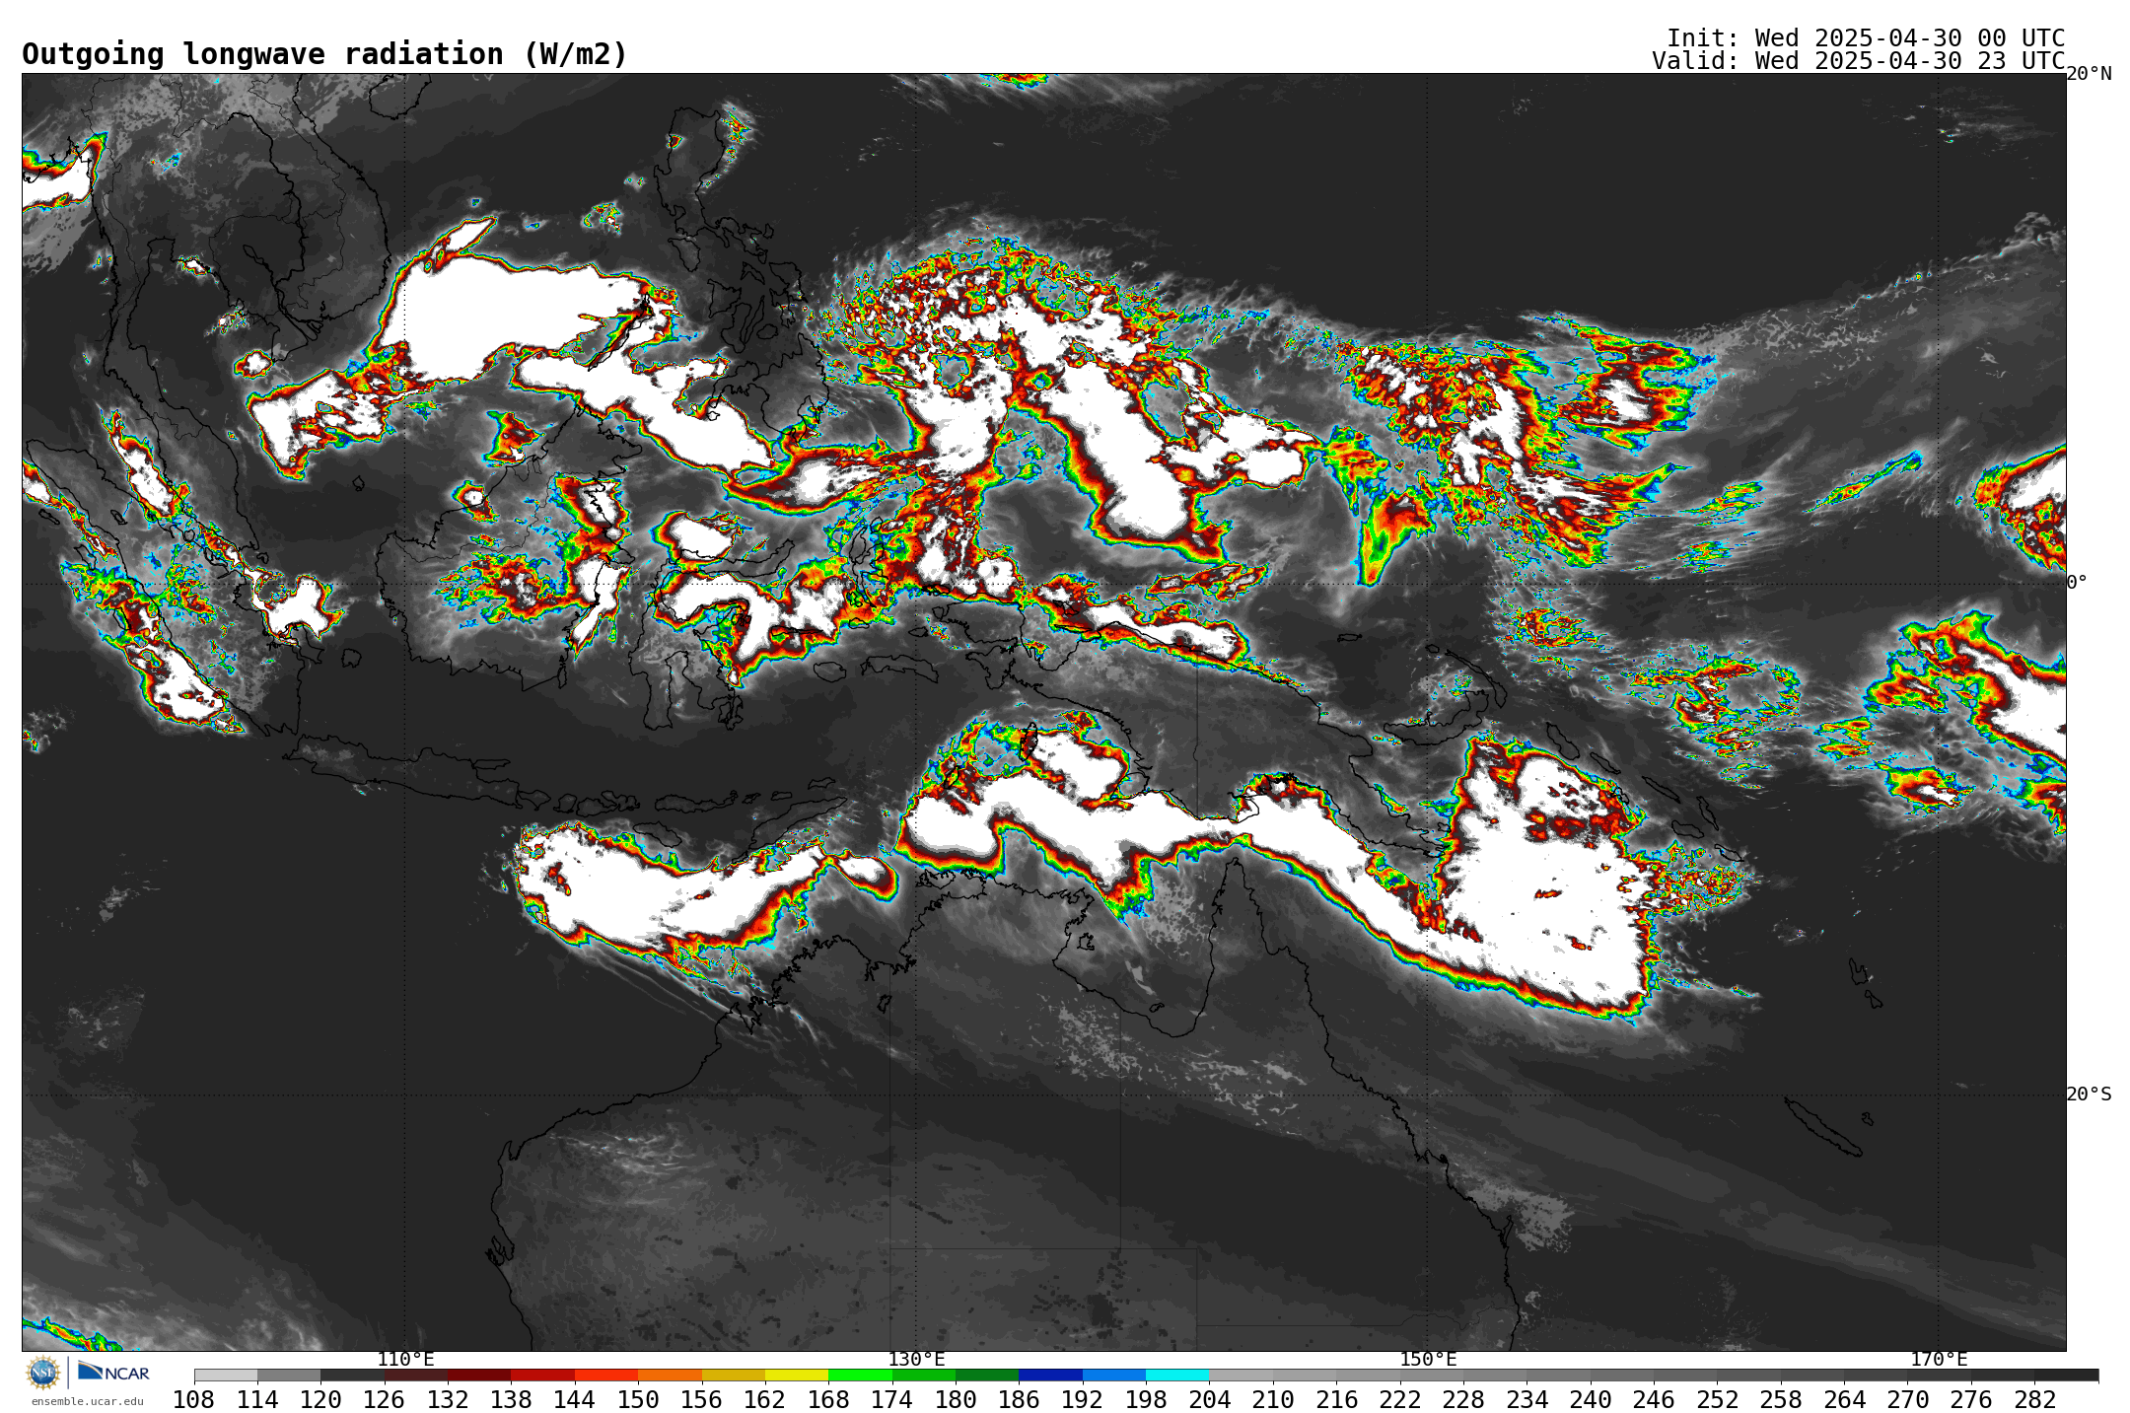Viewport: 2130px width, 1413px height.
Task: Pick the light gray 108–114 colorbar swatch
Action: pos(226,1375)
